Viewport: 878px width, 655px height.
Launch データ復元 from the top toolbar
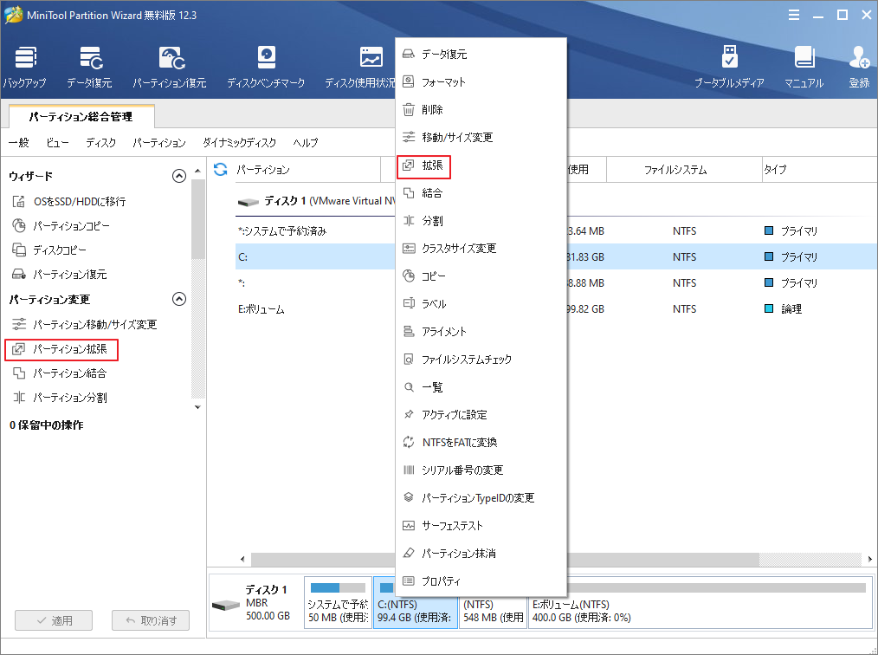[89, 67]
